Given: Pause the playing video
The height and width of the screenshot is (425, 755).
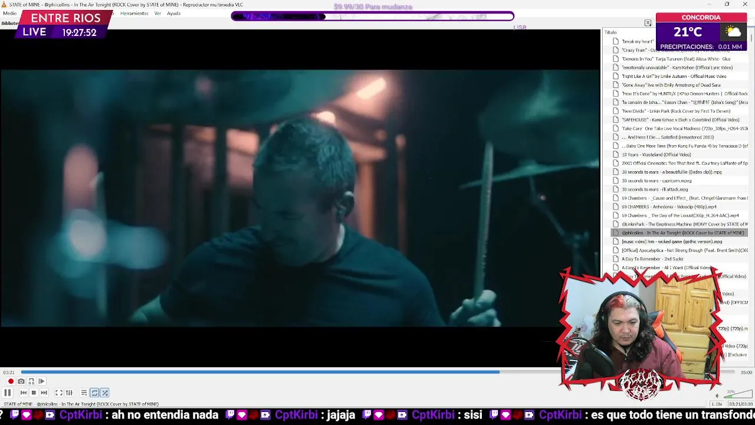Looking at the screenshot, I should pyautogui.click(x=7, y=393).
